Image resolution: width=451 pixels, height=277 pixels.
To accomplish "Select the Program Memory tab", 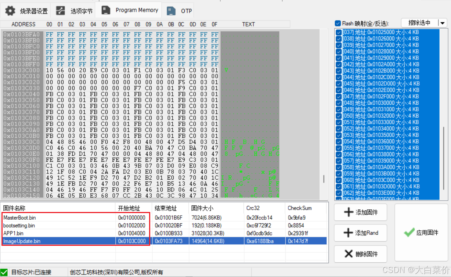I will click(x=129, y=10).
